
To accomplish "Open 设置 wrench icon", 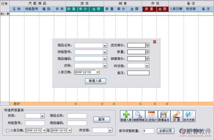I will [x=176, y=116].
